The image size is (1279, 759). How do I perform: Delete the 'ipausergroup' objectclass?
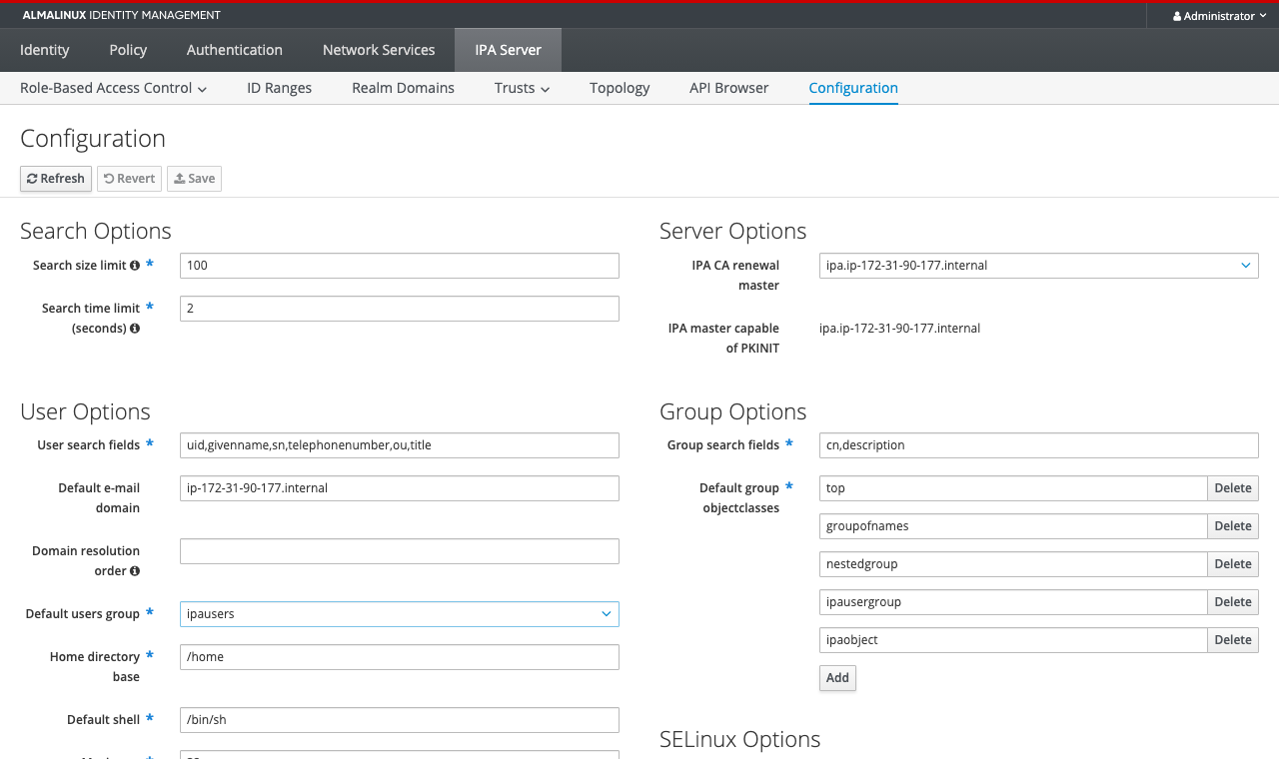coord(1233,602)
